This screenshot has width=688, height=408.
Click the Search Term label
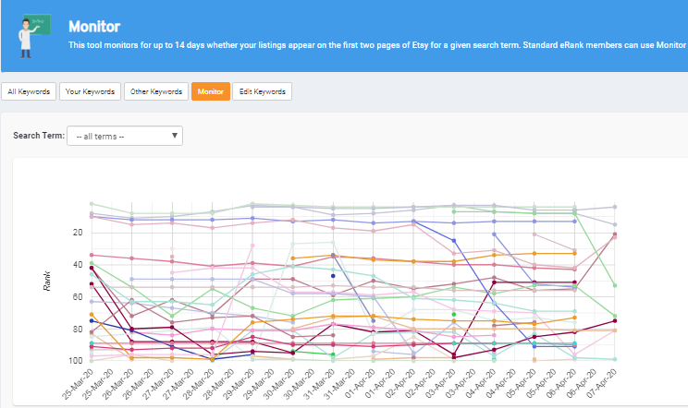(x=39, y=136)
